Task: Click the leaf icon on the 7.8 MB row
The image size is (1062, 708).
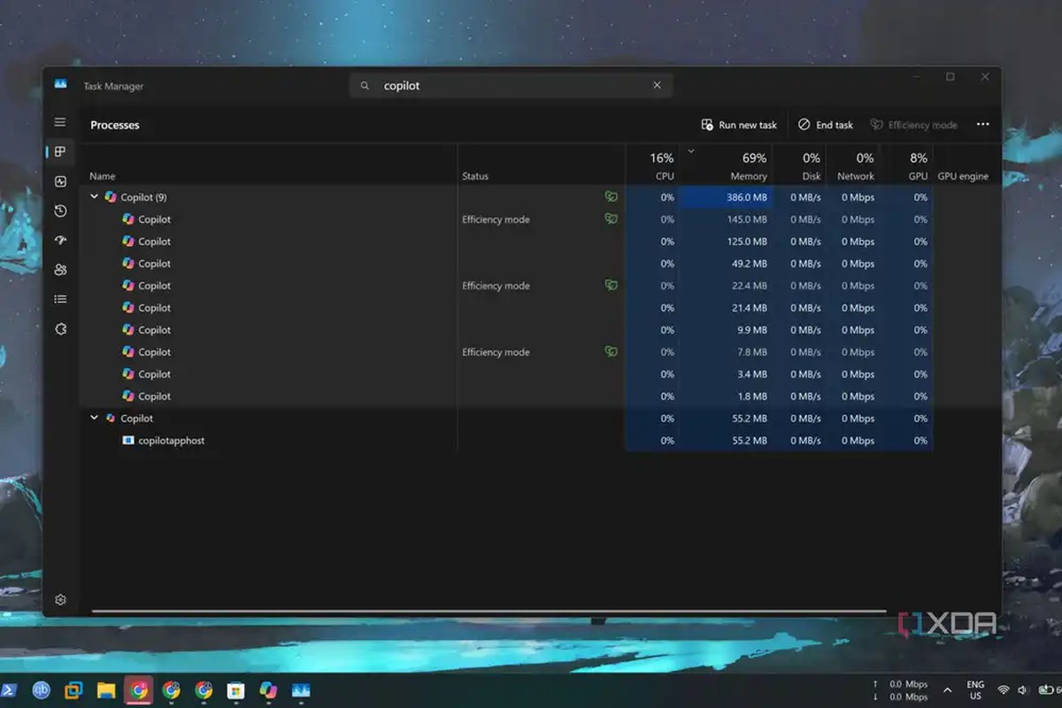Action: point(611,351)
